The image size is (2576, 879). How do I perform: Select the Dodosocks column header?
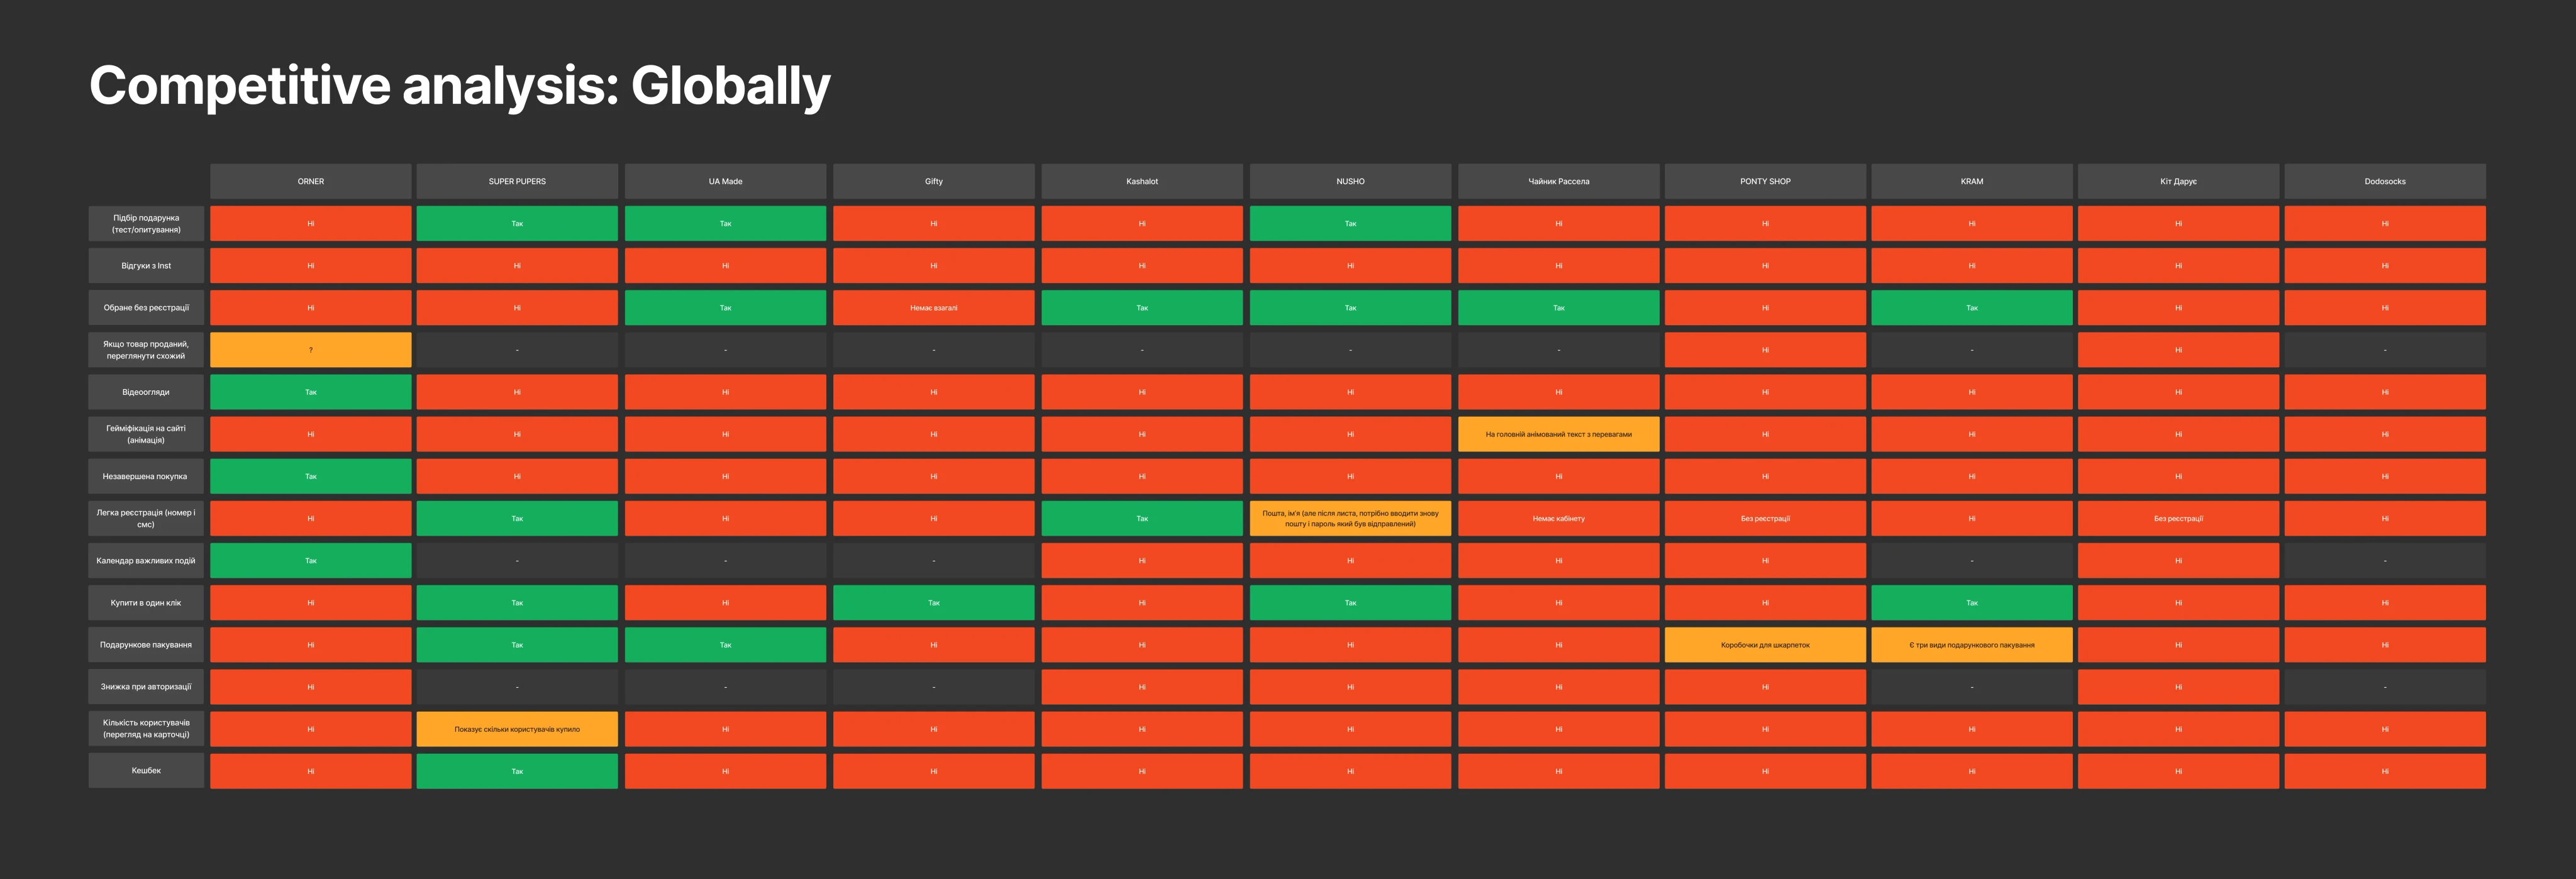(x=2385, y=181)
